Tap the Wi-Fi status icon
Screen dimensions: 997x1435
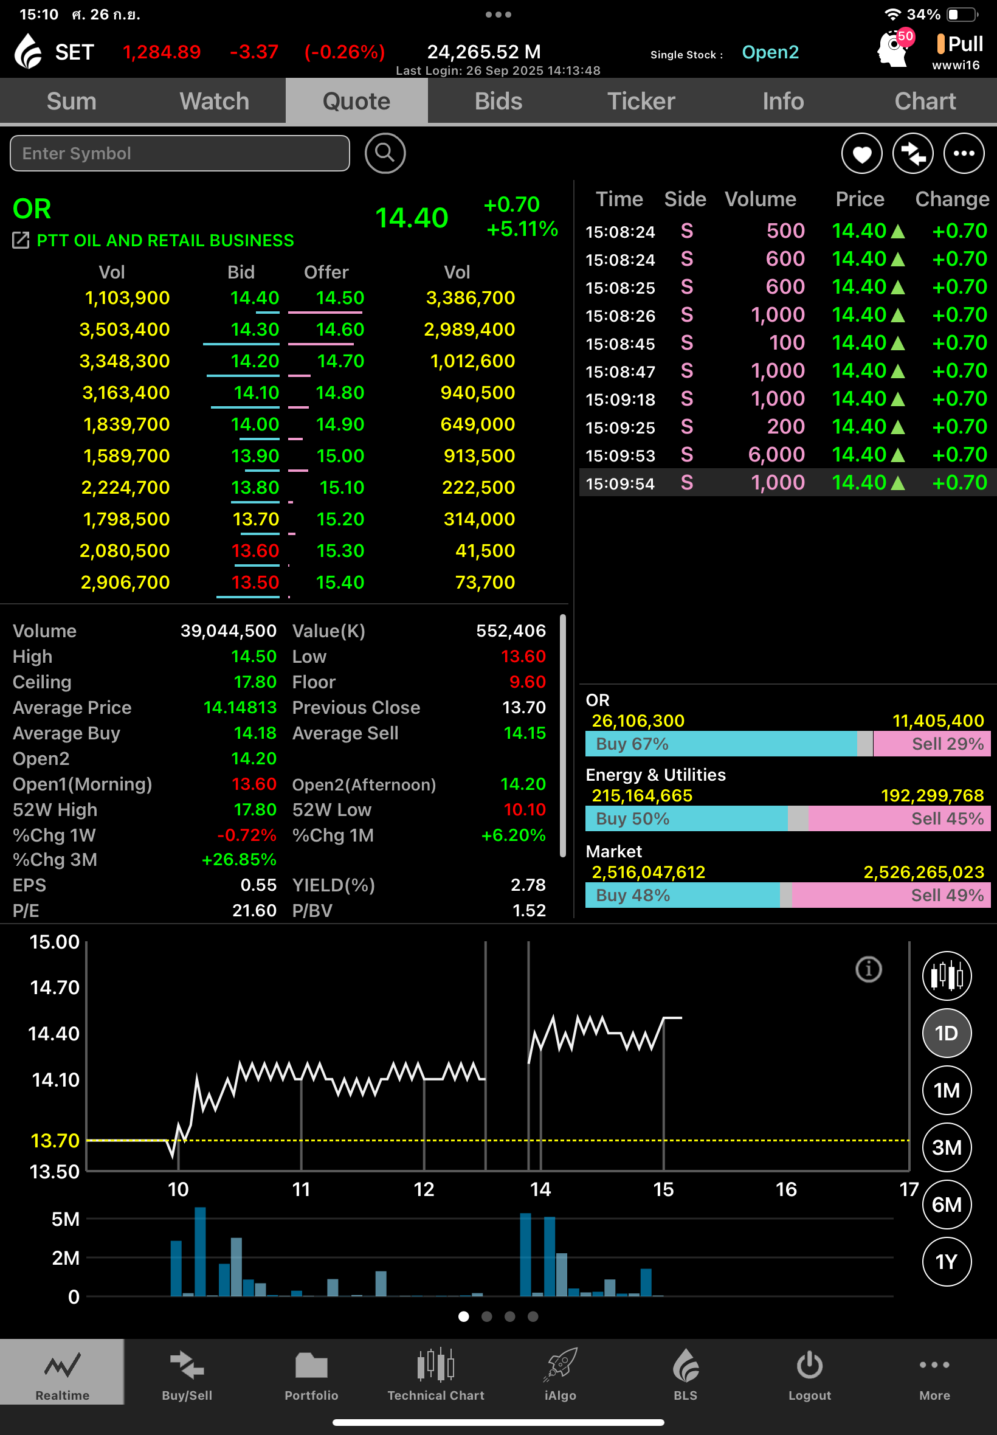[x=893, y=14]
